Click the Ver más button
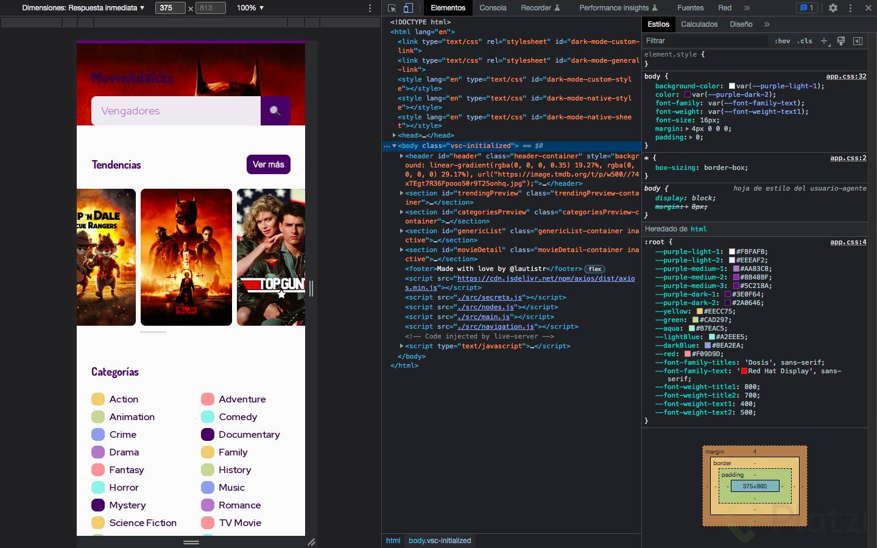Image resolution: width=877 pixels, height=548 pixels. click(268, 164)
